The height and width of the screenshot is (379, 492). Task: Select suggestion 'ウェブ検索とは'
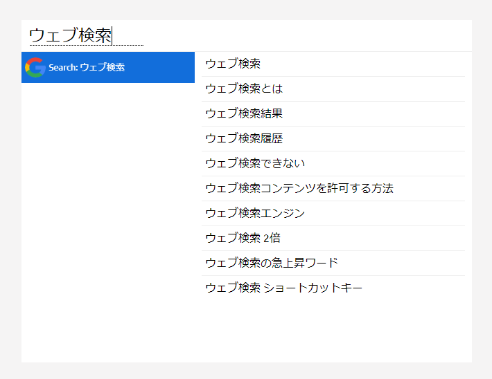333,89
